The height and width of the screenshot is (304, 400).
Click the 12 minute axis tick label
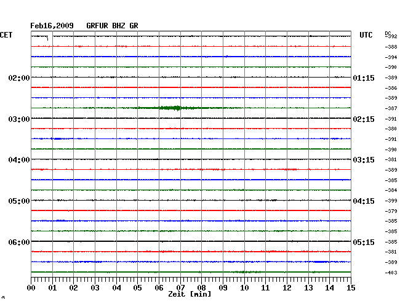(x=287, y=288)
